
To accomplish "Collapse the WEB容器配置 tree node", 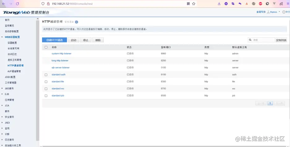I will tap(2, 37).
